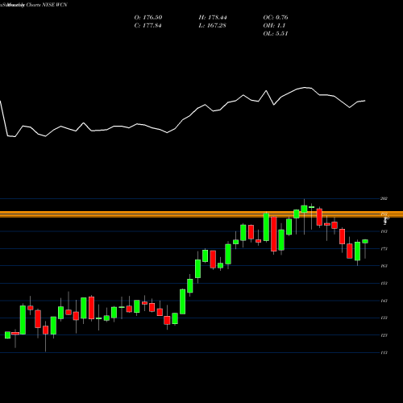Click the white indicator line's highest peak
The image size is (403, 403).
coord(305,88)
